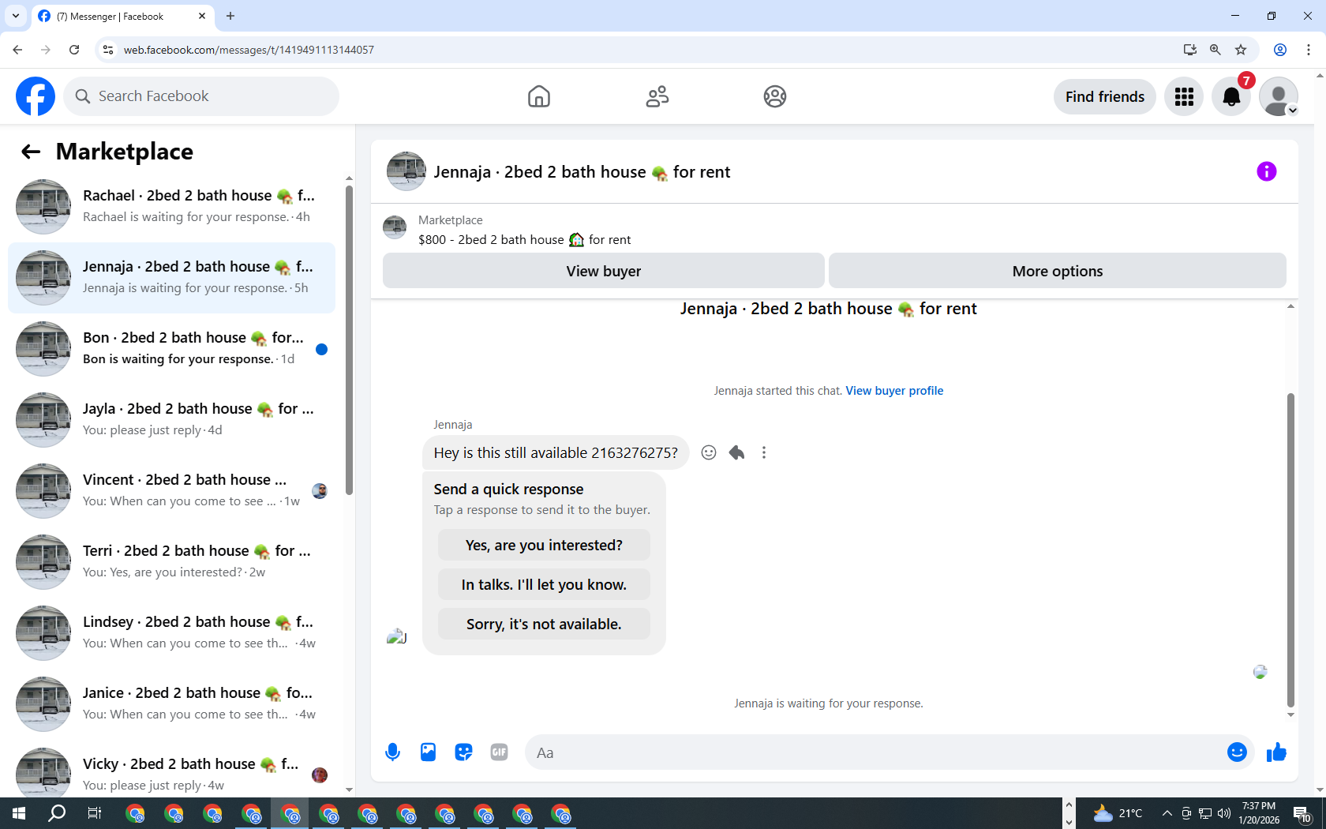Open Rachael's marketplace conversation
The height and width of the screenshot is (829, 1326).
pos(172,207)
